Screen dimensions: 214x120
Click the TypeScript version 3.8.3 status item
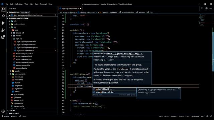[202, 116]
